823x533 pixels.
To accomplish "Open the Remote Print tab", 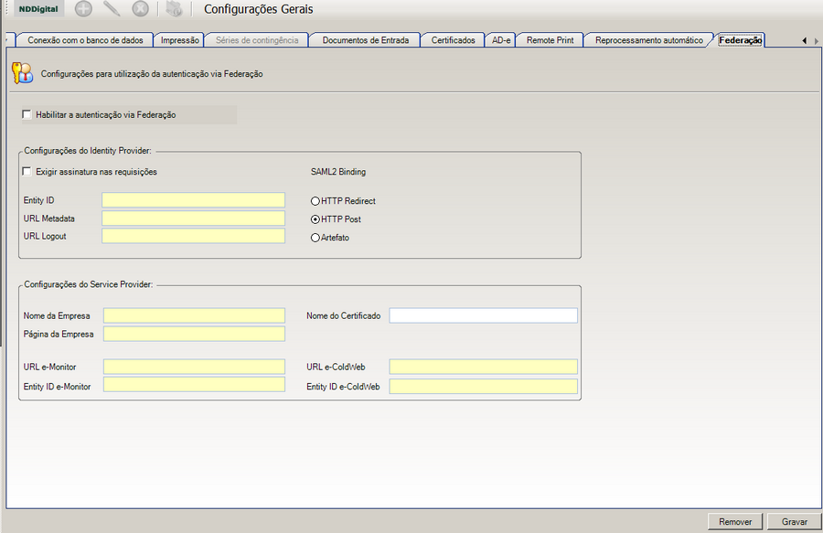I will (x=550, y=40).
